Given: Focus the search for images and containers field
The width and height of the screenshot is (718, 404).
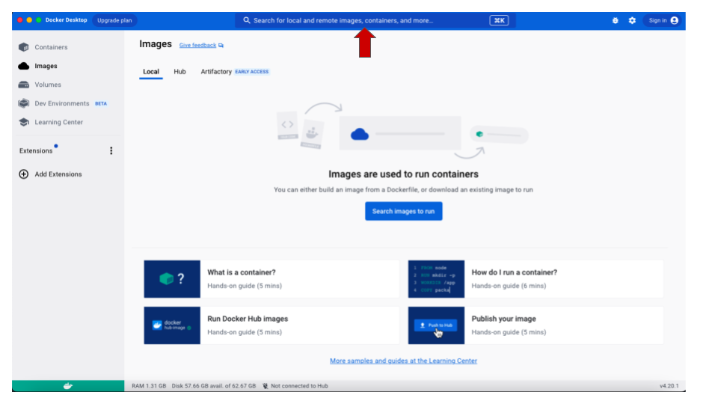Looking at the screenshot, I should [375, 21].
